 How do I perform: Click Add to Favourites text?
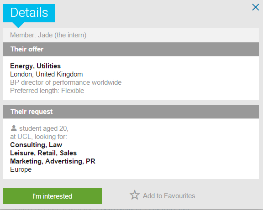tap(169, 196)
